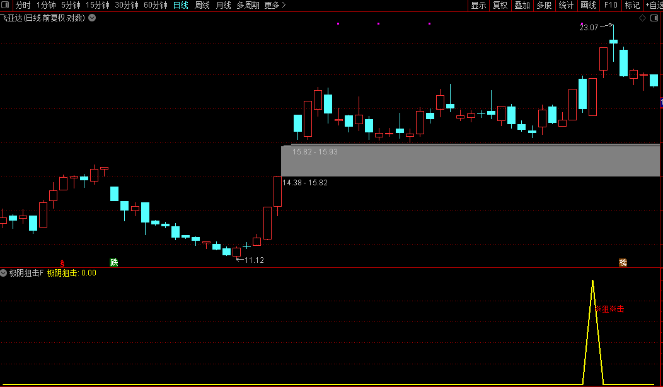This screenshot has height=387, width=663.
Task: Click the 极阴狙击F indicator name
Action: (26, 273)
